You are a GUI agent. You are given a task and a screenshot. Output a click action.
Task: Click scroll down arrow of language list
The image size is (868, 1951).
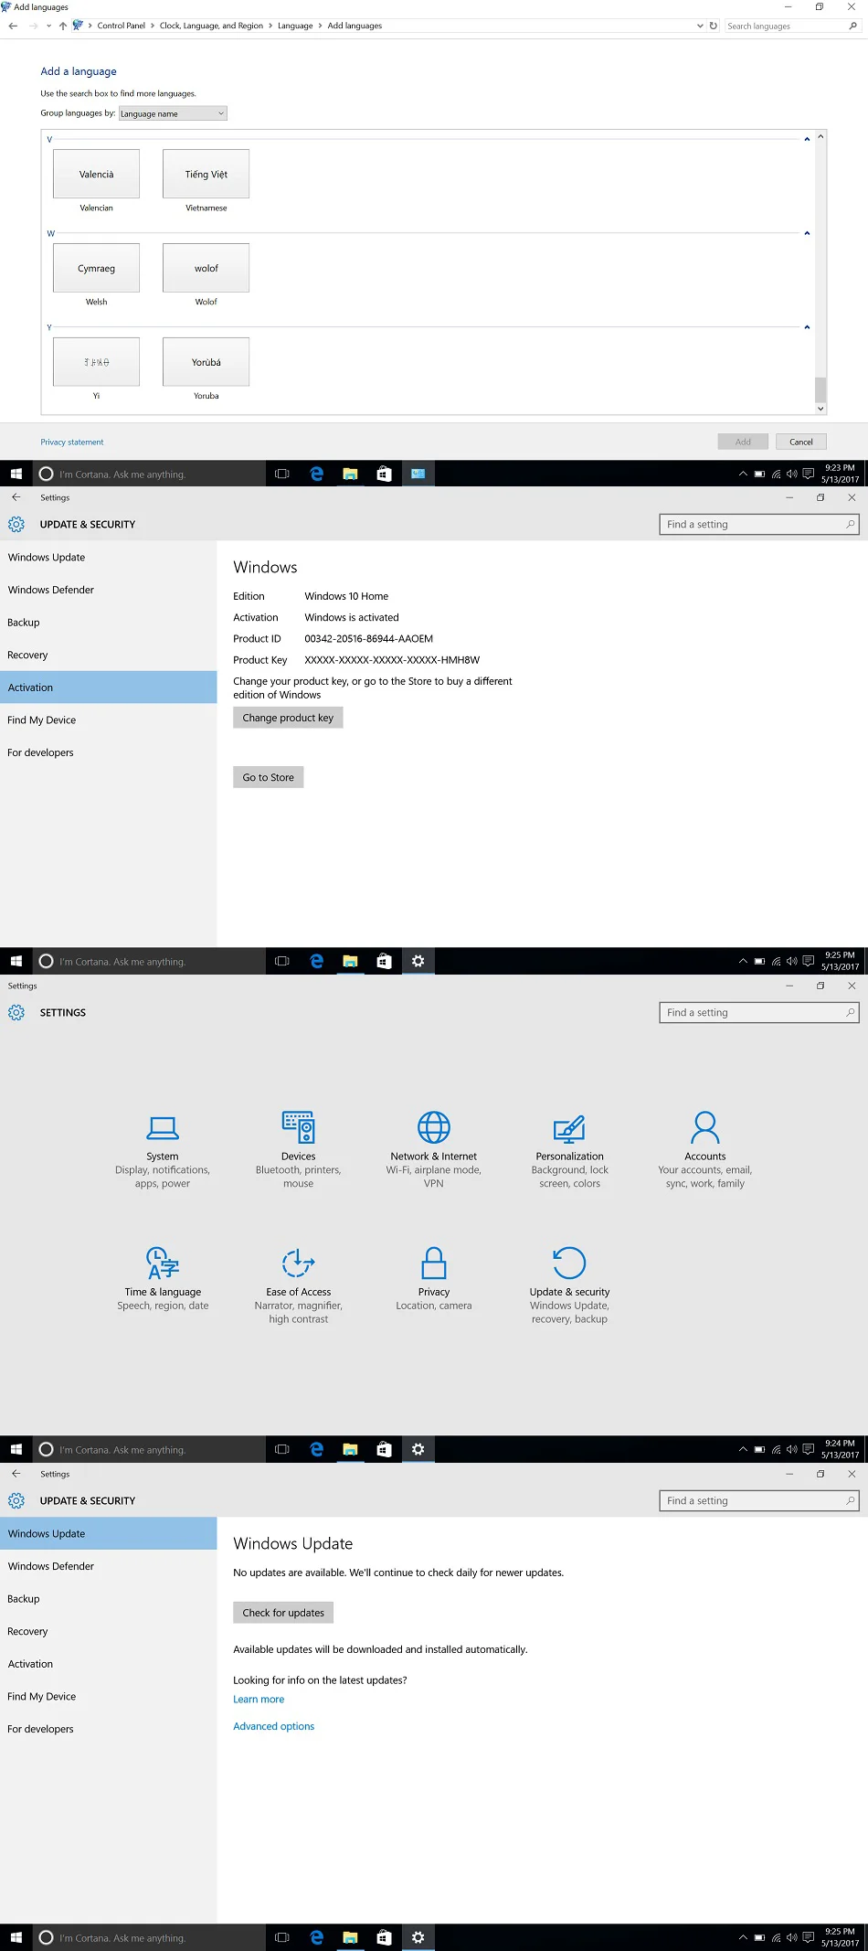click(x=820, y=409)
